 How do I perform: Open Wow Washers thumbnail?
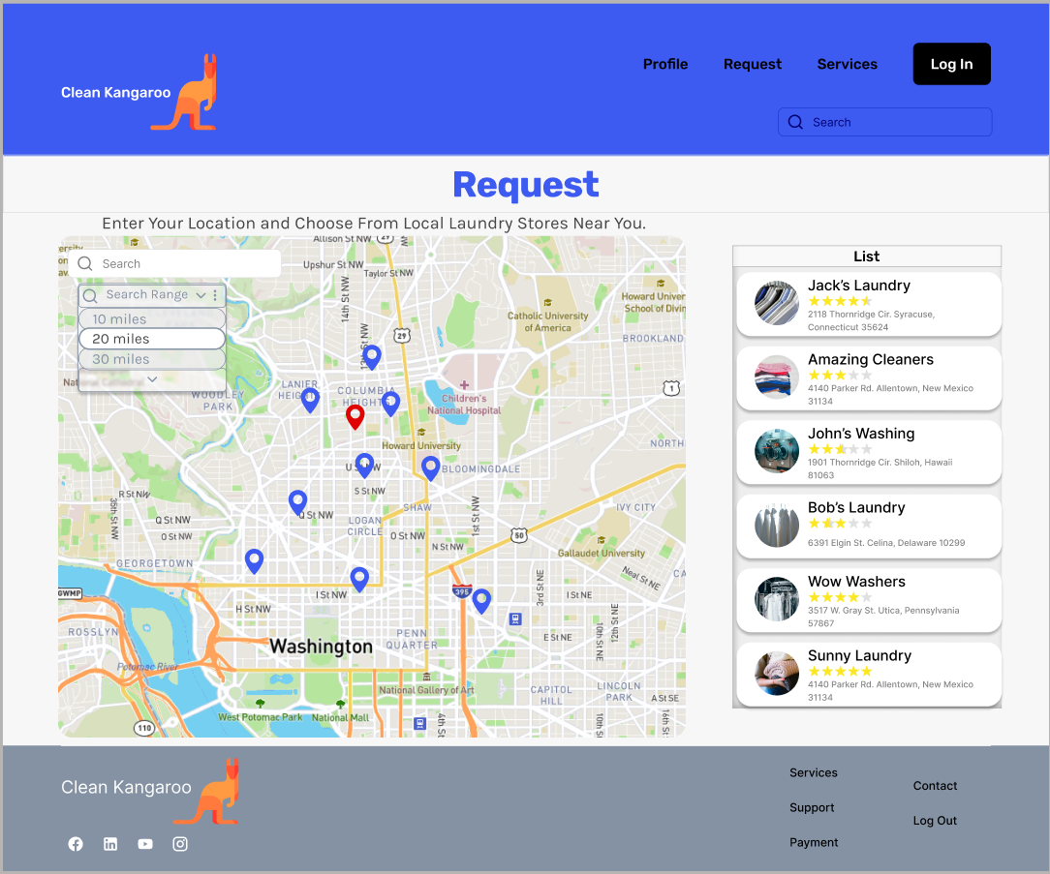pyautogui.click(x=776, y=599)
